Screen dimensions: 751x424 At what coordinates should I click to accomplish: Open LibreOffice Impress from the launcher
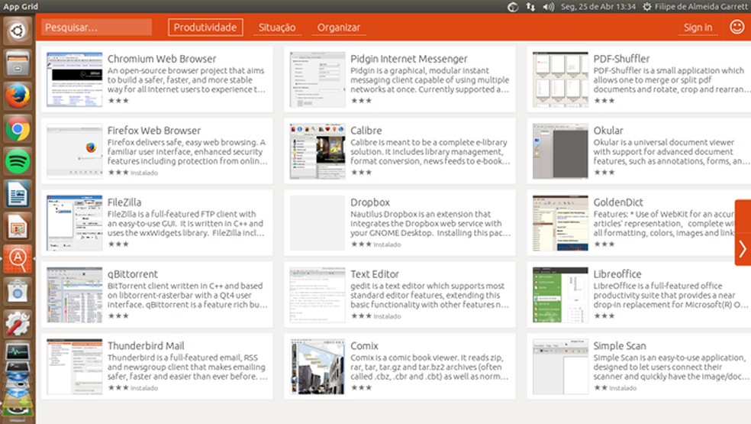[18, 227]
